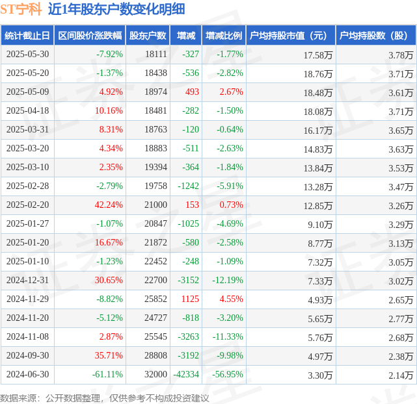The image size is (417, 404).
Task: Click the 户均持股市值（元） column header
Action: pyautogui.click(x=291, y=35)
